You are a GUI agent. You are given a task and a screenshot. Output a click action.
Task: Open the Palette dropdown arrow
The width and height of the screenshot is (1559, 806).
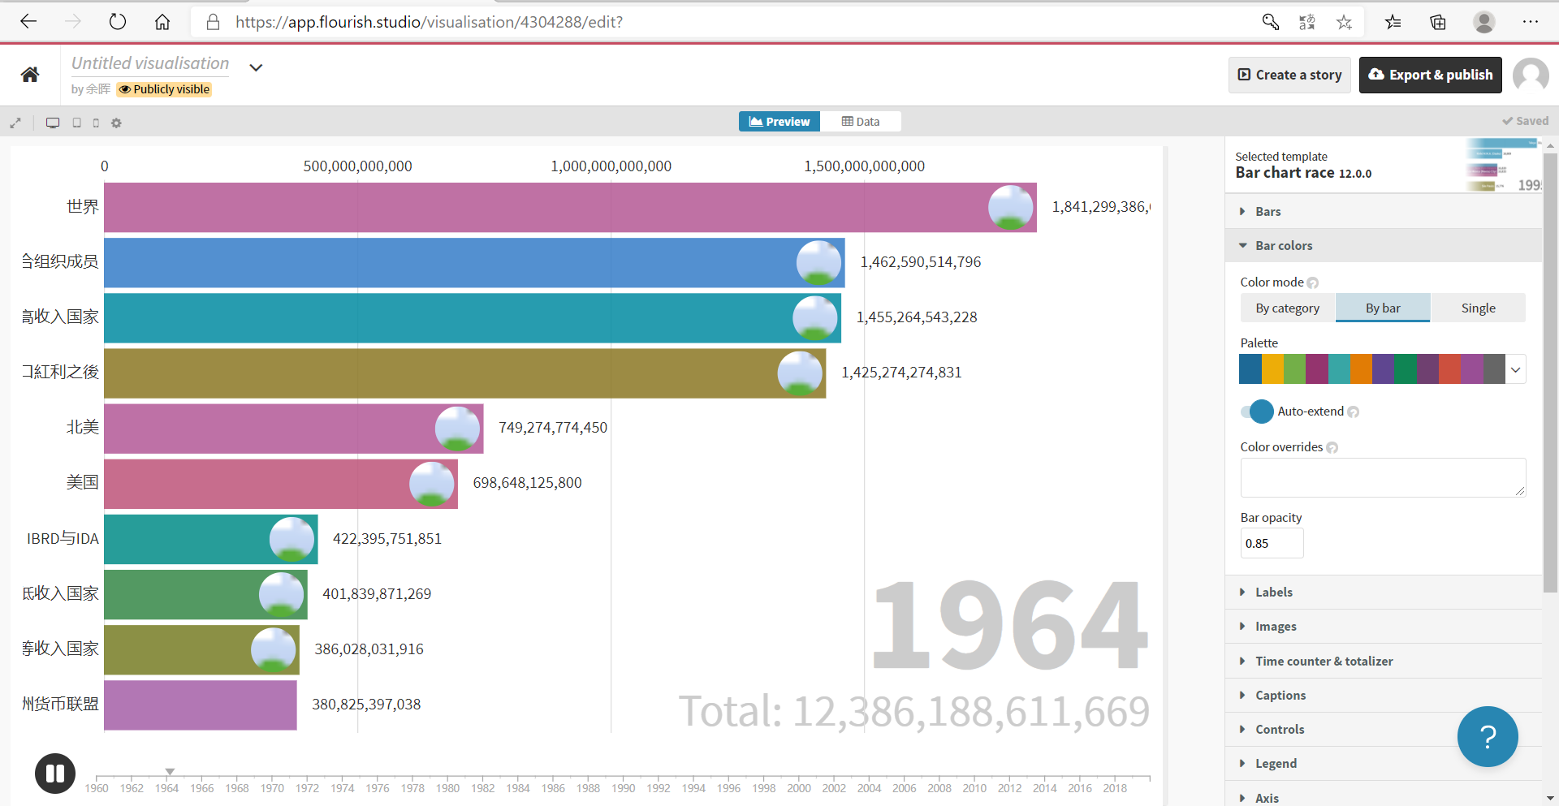pyautogui.click(x=1515, y=369)
